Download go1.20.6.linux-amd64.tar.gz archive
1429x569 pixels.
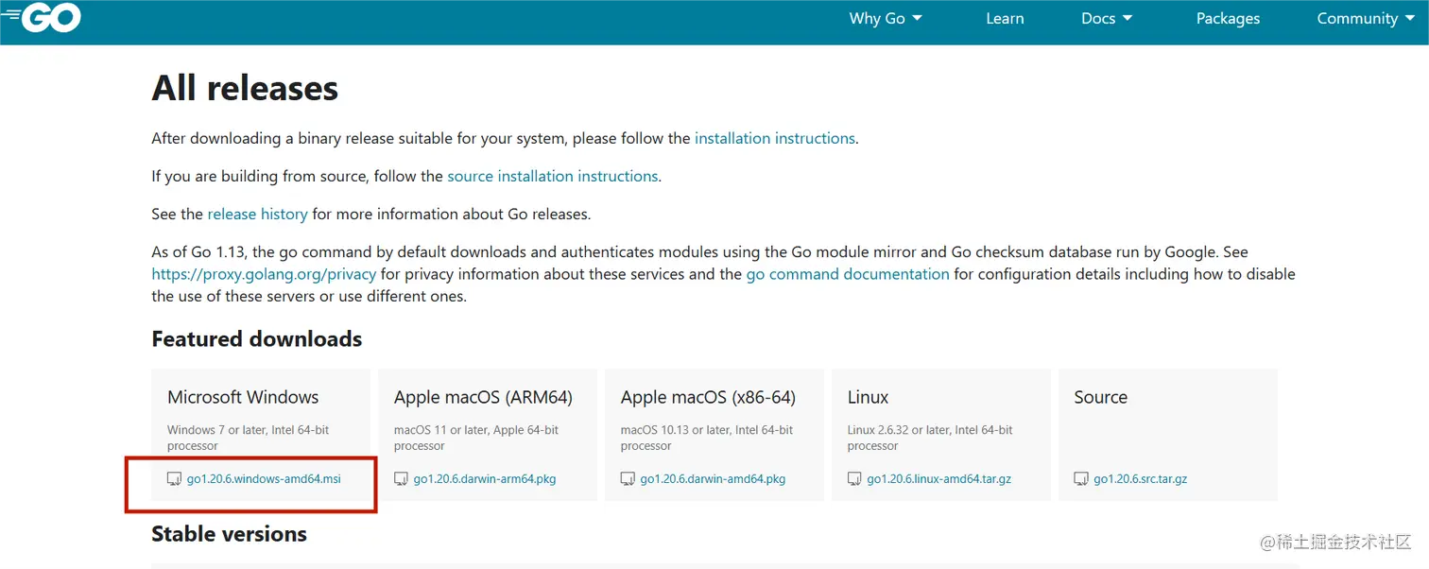(938, 479)
